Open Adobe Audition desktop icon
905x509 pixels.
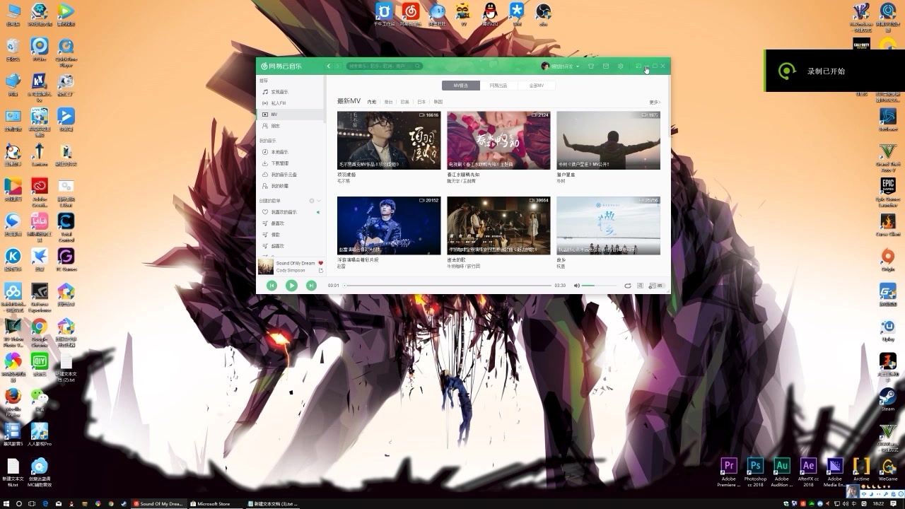point(781,472)
